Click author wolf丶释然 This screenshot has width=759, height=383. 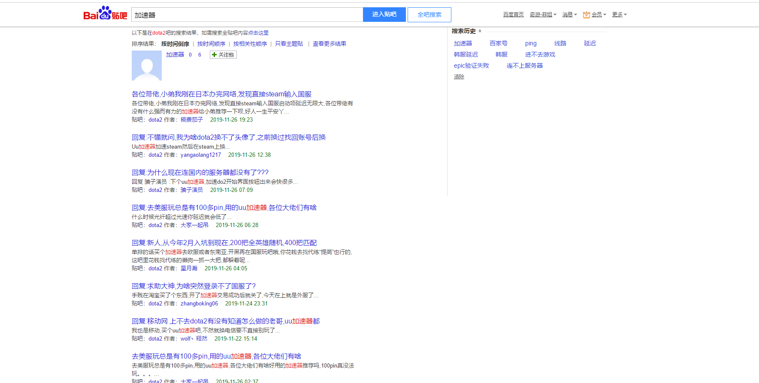[194, 338]
